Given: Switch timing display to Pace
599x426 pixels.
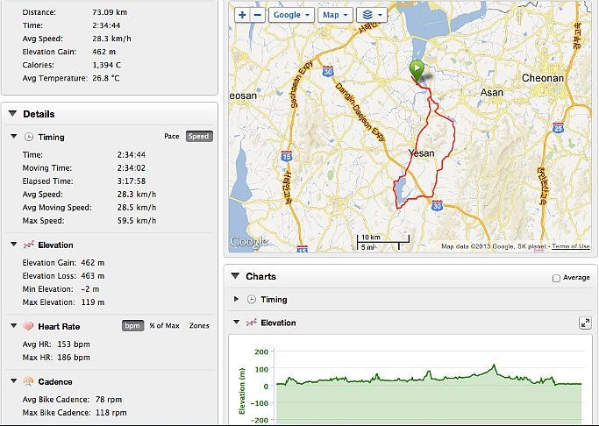Looking at the screenshot, I should click(x=172, y=136).
